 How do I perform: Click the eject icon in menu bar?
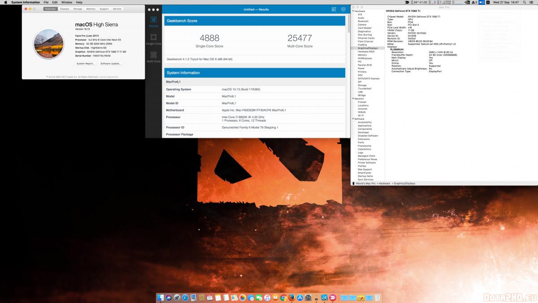coord(474,2)
